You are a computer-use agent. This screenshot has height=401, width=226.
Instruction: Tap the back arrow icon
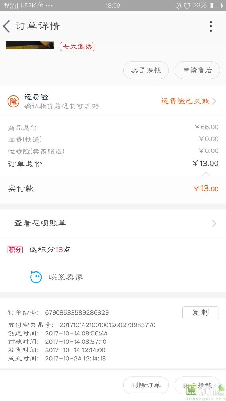click(7, 26)
